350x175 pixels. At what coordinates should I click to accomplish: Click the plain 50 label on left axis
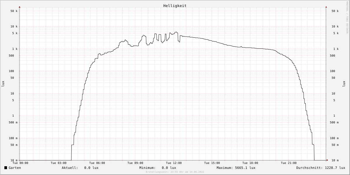tap(12, 78)
